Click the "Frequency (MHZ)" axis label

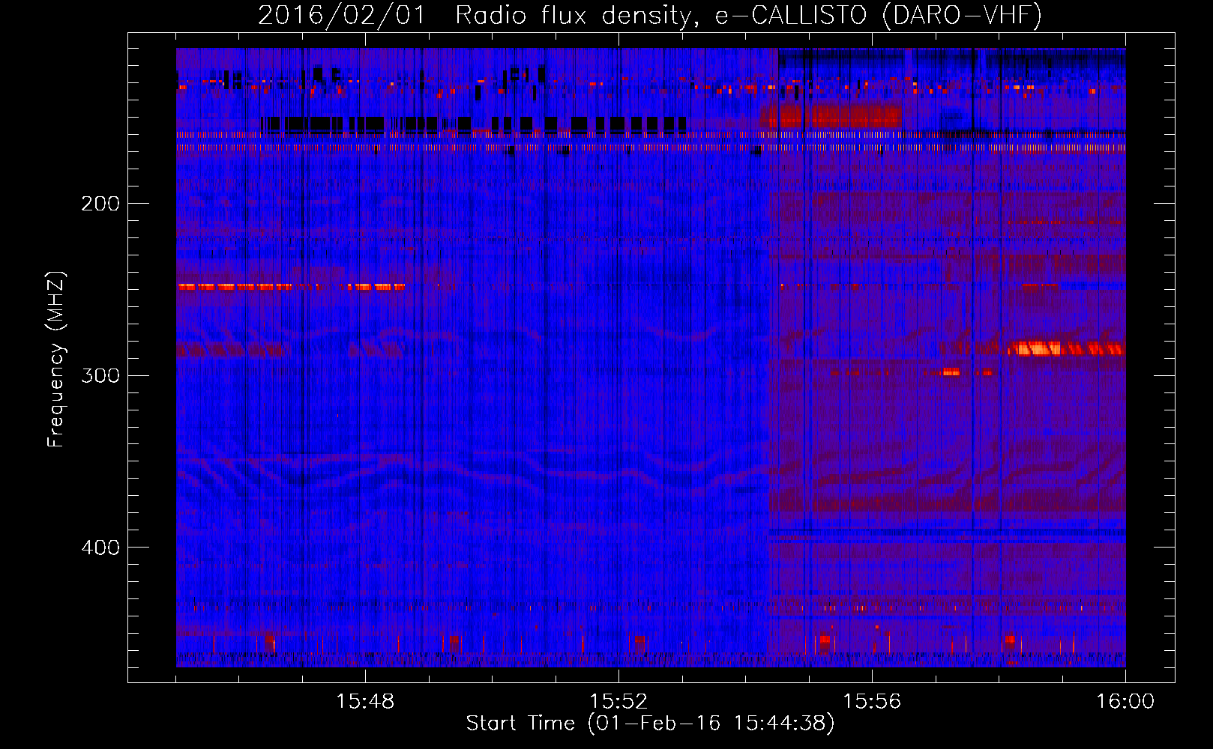[56, 360]
